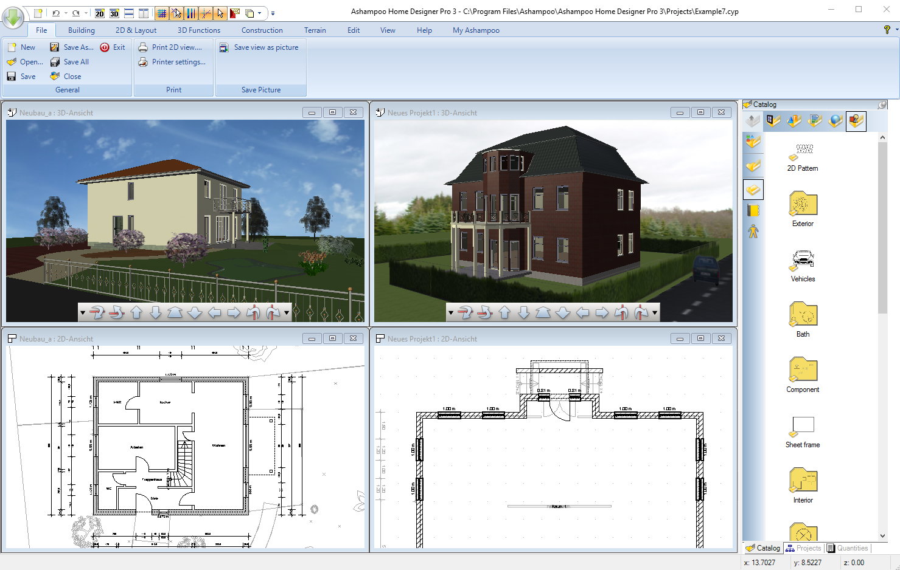Click move left arrow in Neues Projekt1 3D navigation bar
900x570 pixels.
[x=582, y=312]
